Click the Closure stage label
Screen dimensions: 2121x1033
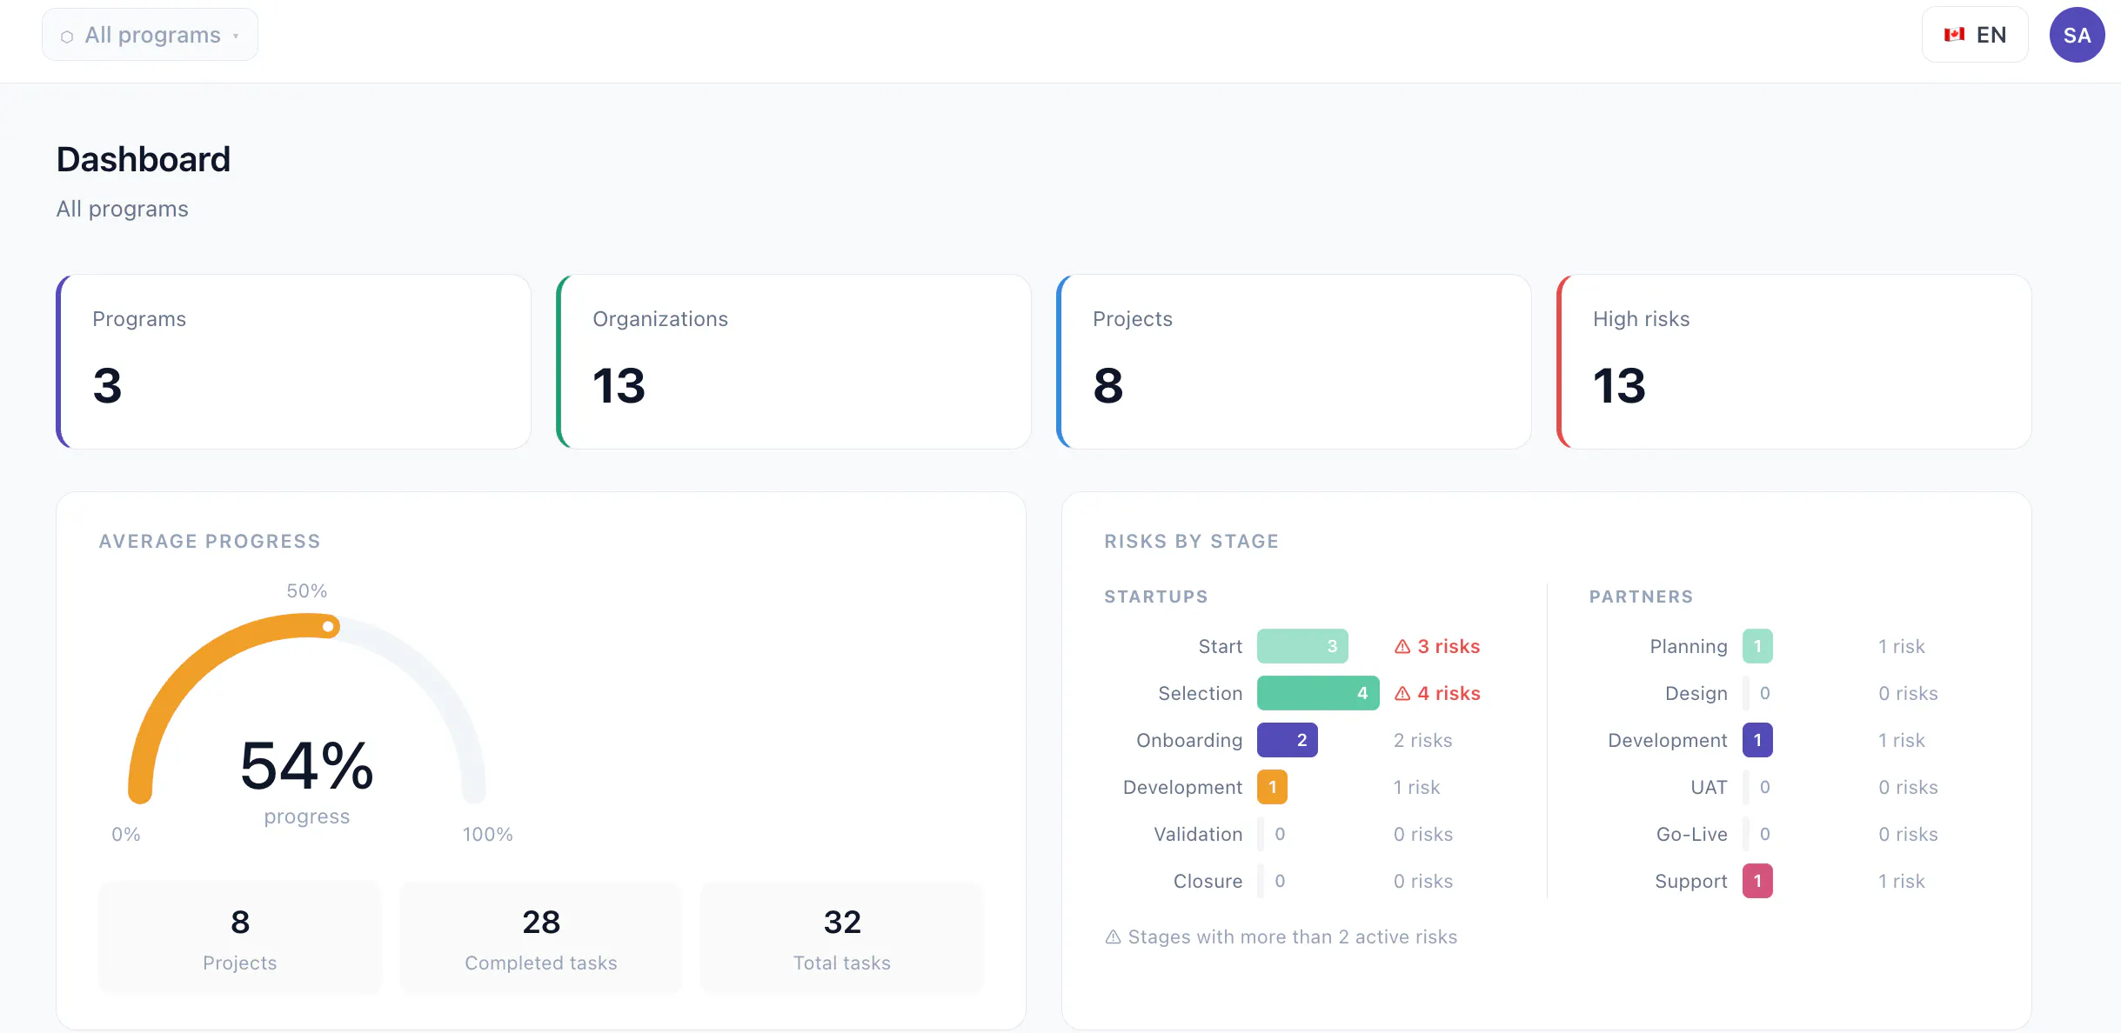point(1208,881)
